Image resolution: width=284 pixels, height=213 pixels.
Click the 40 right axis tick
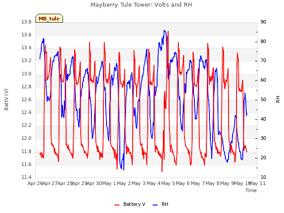263,119
